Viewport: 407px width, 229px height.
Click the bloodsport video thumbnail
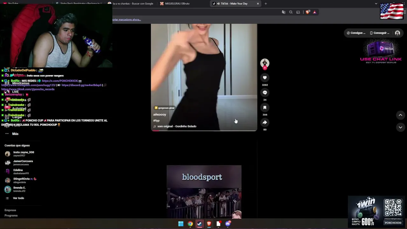click(204, 192)
